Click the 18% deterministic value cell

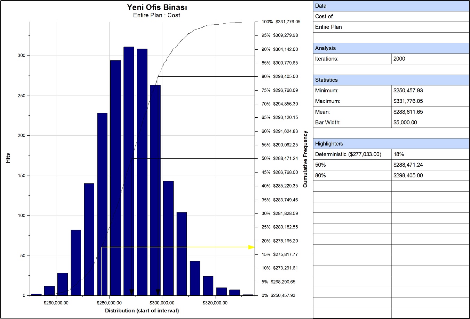430,154
